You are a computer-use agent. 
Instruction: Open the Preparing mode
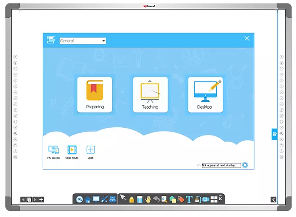pyautogui.click(x=95, y=95)
